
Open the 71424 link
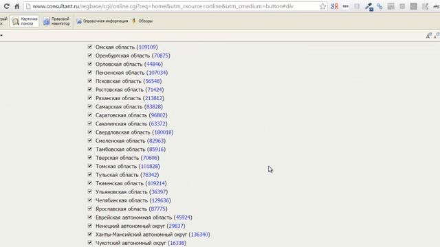(x=155, y=90)
